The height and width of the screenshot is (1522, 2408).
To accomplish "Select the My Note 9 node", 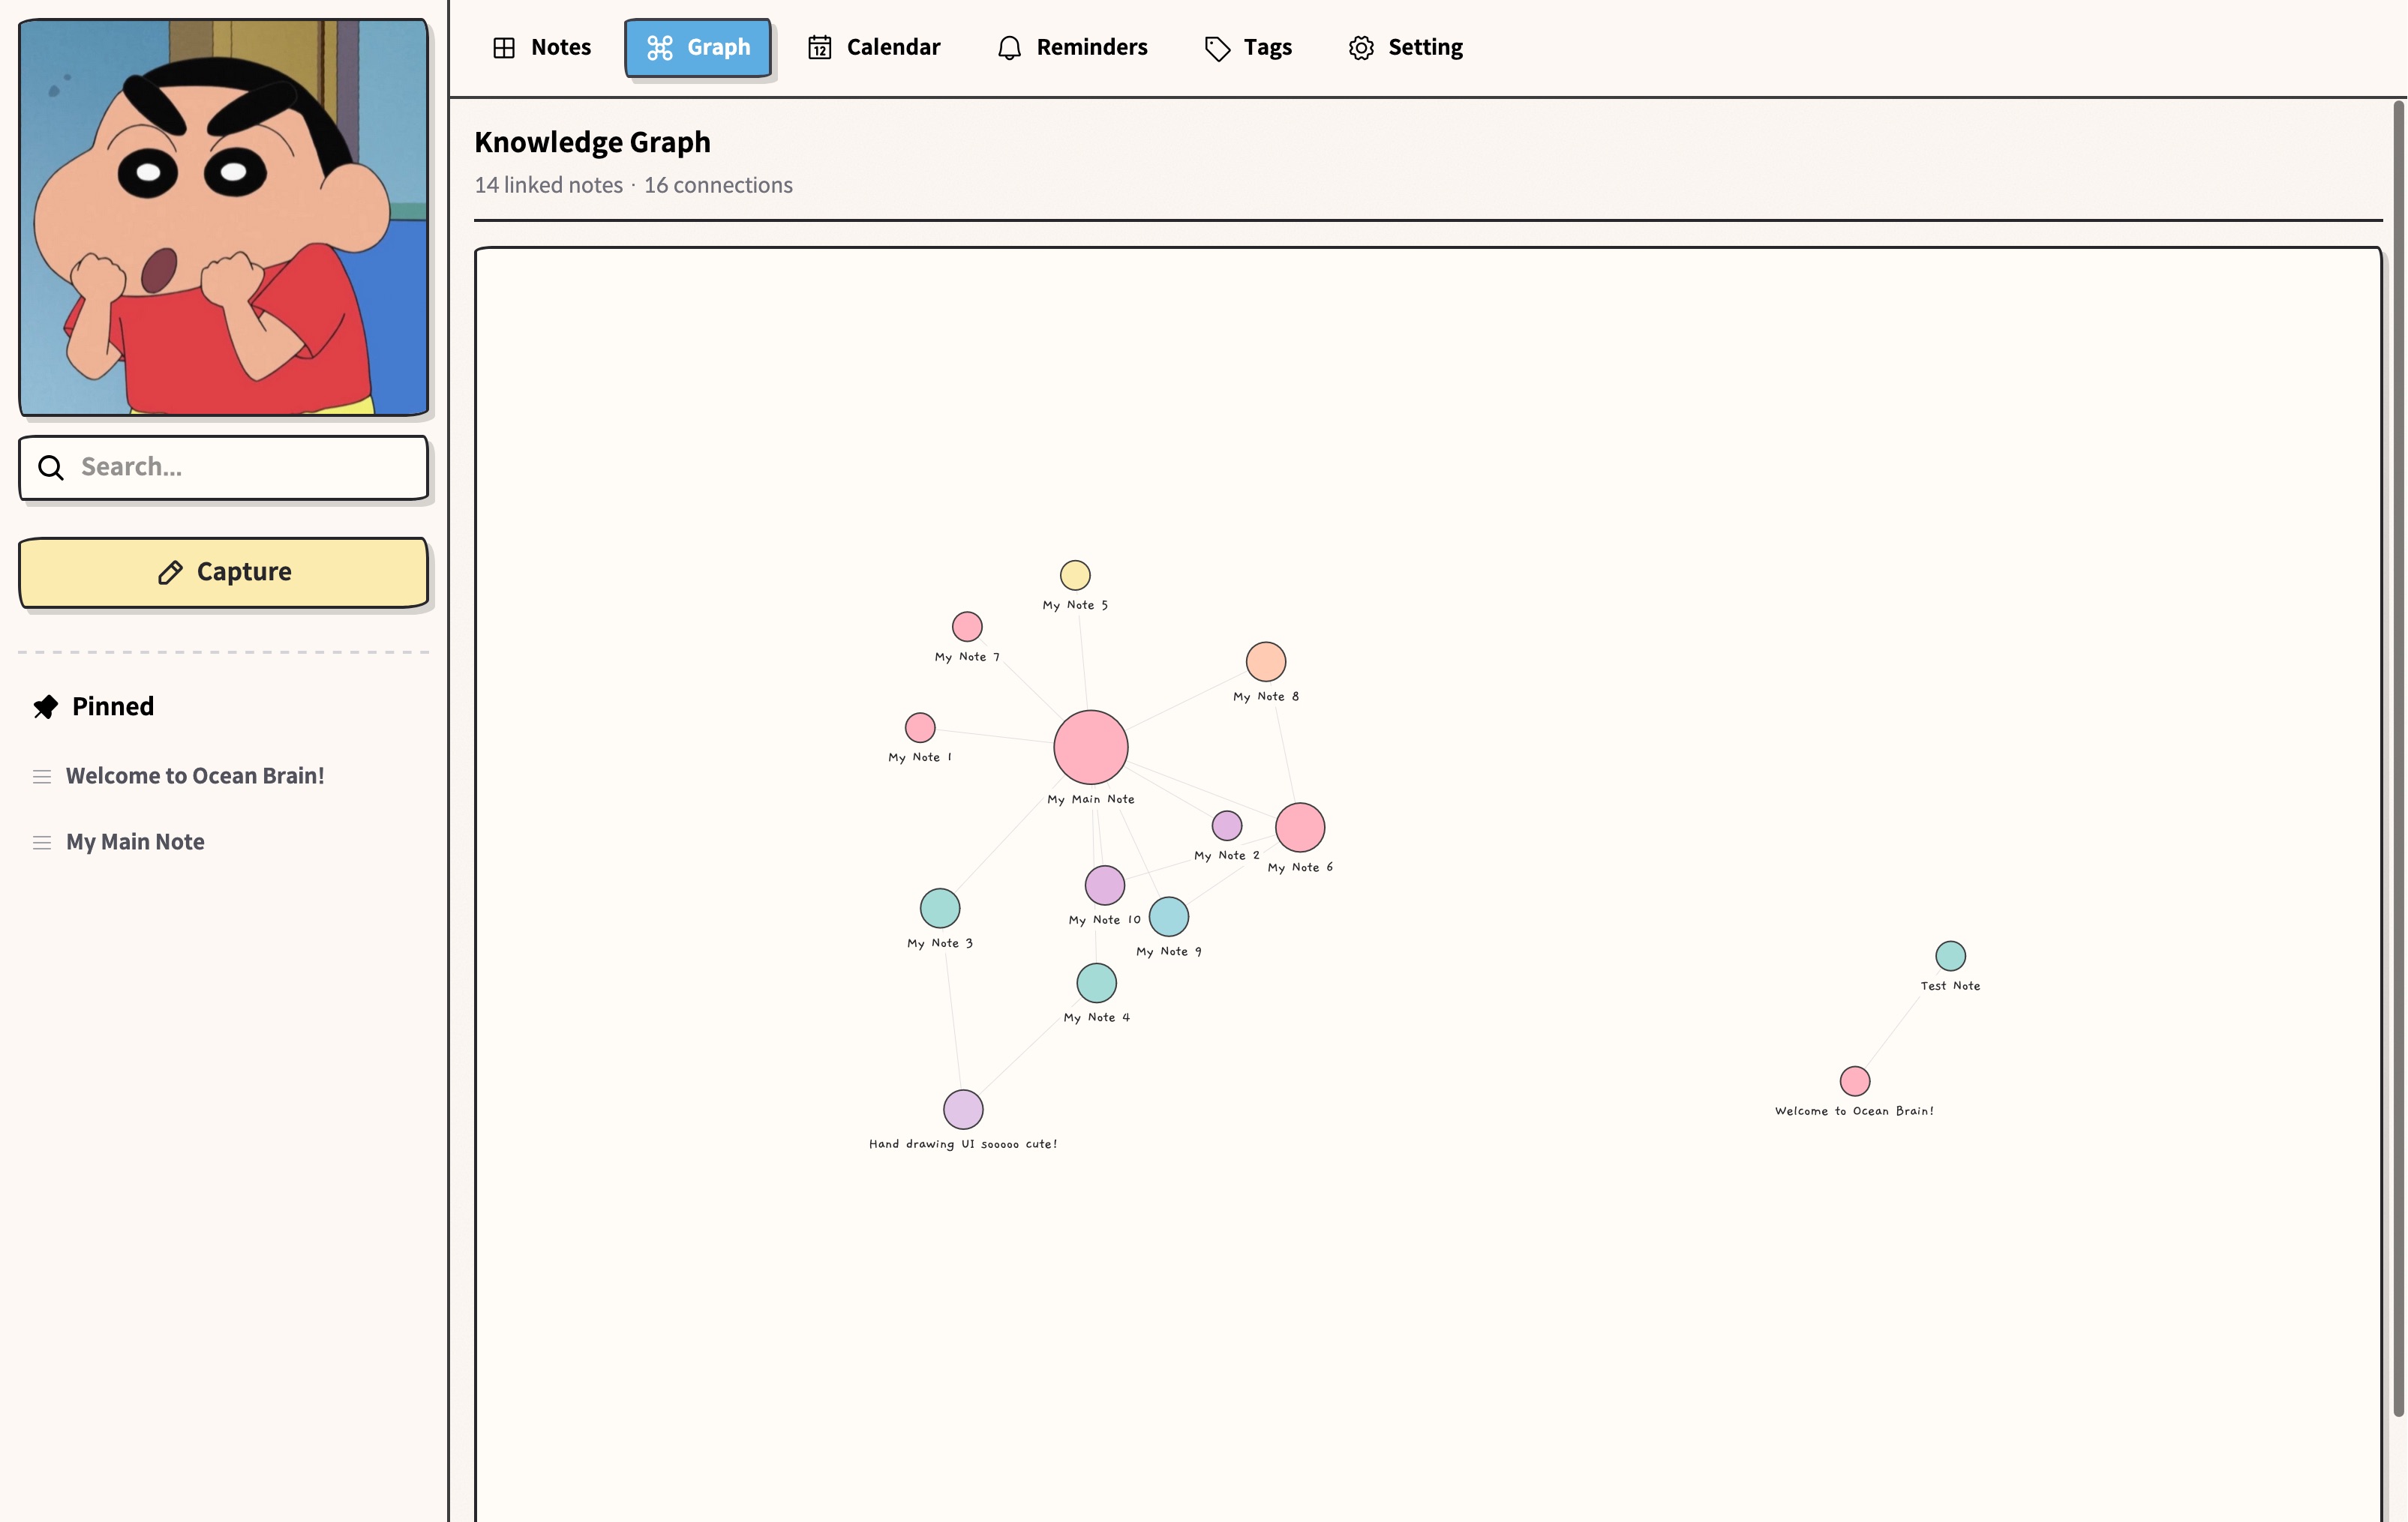I will tap(1169, 916).
